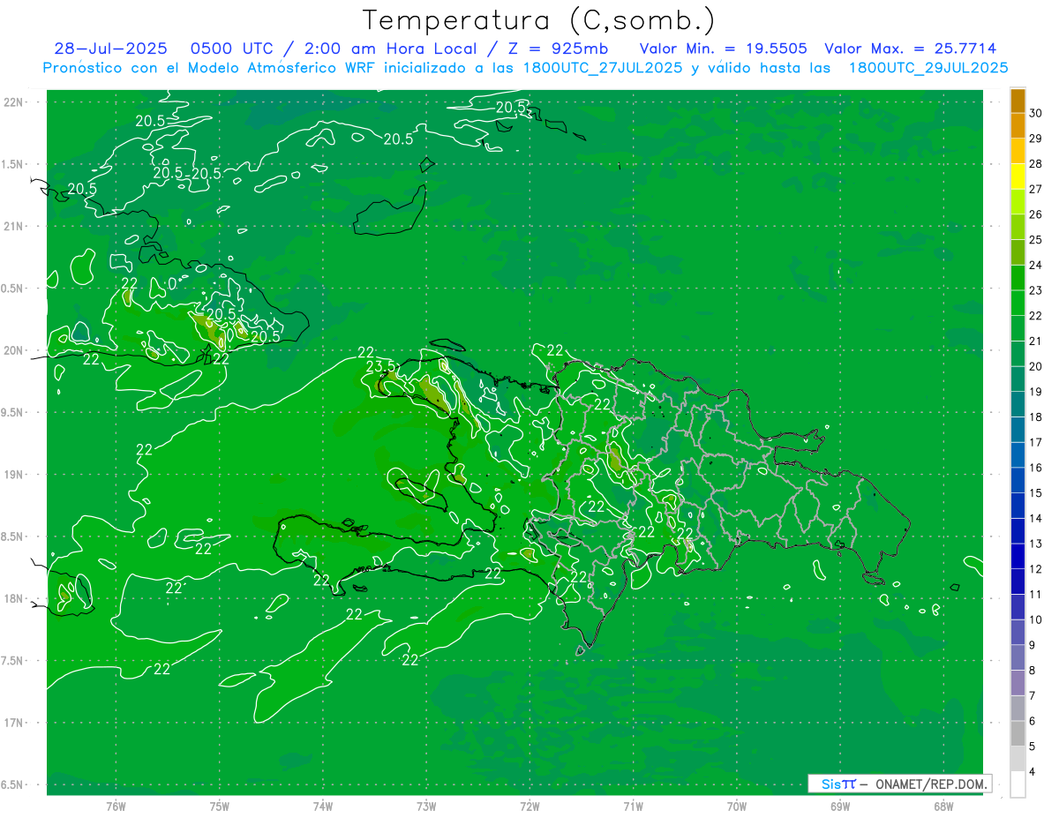Select the legend color band labeled 15
Screen dimensions: 1059x818
1018,480
